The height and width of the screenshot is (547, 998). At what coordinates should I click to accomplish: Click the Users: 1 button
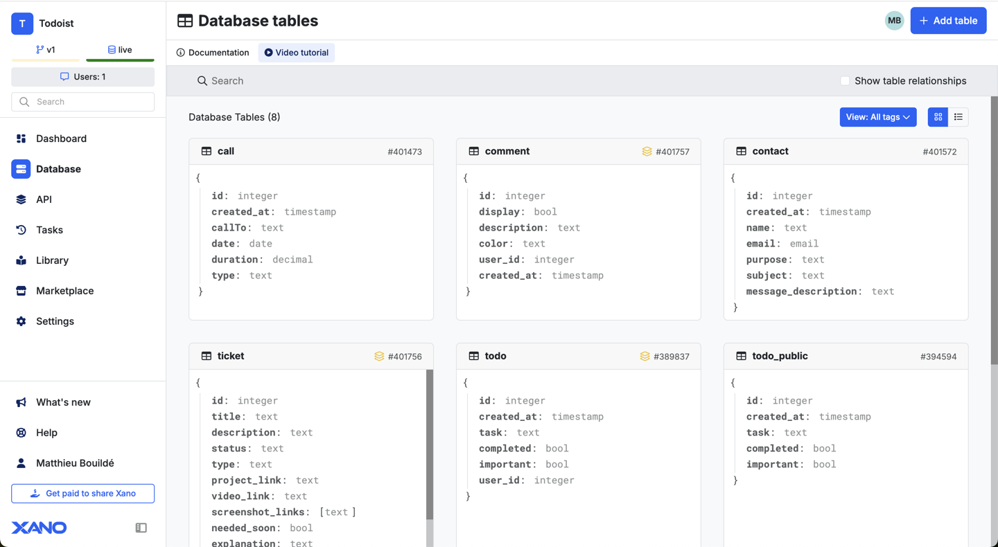tap(83, 77)
